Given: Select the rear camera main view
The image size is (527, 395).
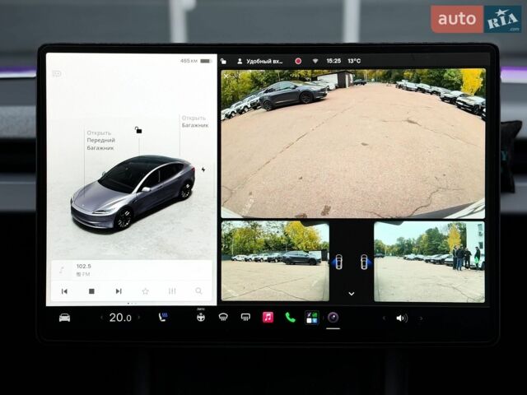Looking at the screenshot, I should click(x=353, y=144).
